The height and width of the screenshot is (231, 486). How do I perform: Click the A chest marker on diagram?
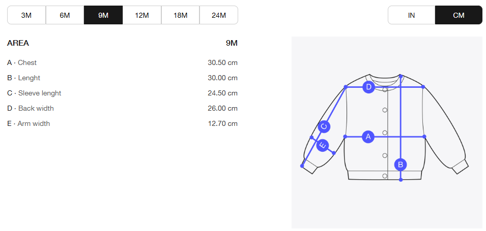(x=368, y=137)
